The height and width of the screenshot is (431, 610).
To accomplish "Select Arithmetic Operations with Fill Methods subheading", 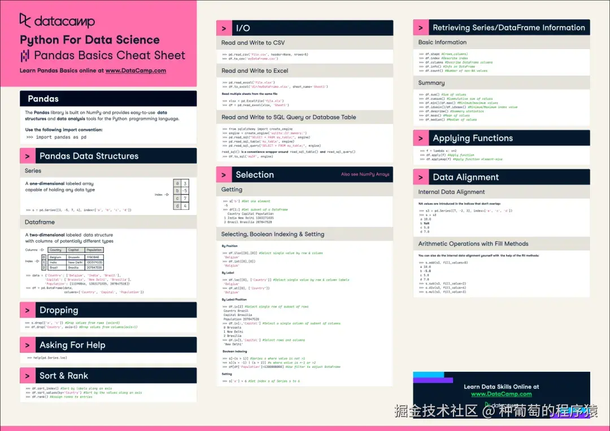I will pyautogui.click(x=473, y=244).
